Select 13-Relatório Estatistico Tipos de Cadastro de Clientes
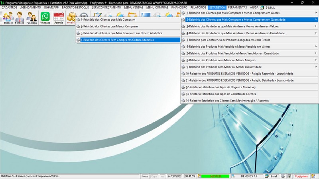The height and width of the screenshot is (179, 319). pyautogui.click(x=250, y=94)
